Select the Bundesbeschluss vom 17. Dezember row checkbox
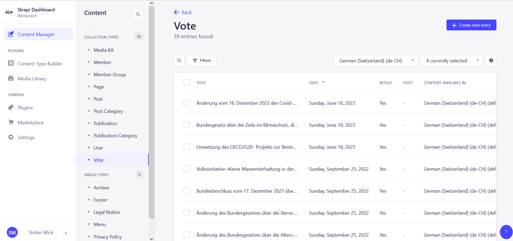Screen dimensions: 513x241 coord(186,191)
